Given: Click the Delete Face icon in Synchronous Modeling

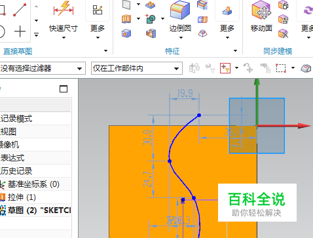Looking at the screenshot, I should coord(284,33).
